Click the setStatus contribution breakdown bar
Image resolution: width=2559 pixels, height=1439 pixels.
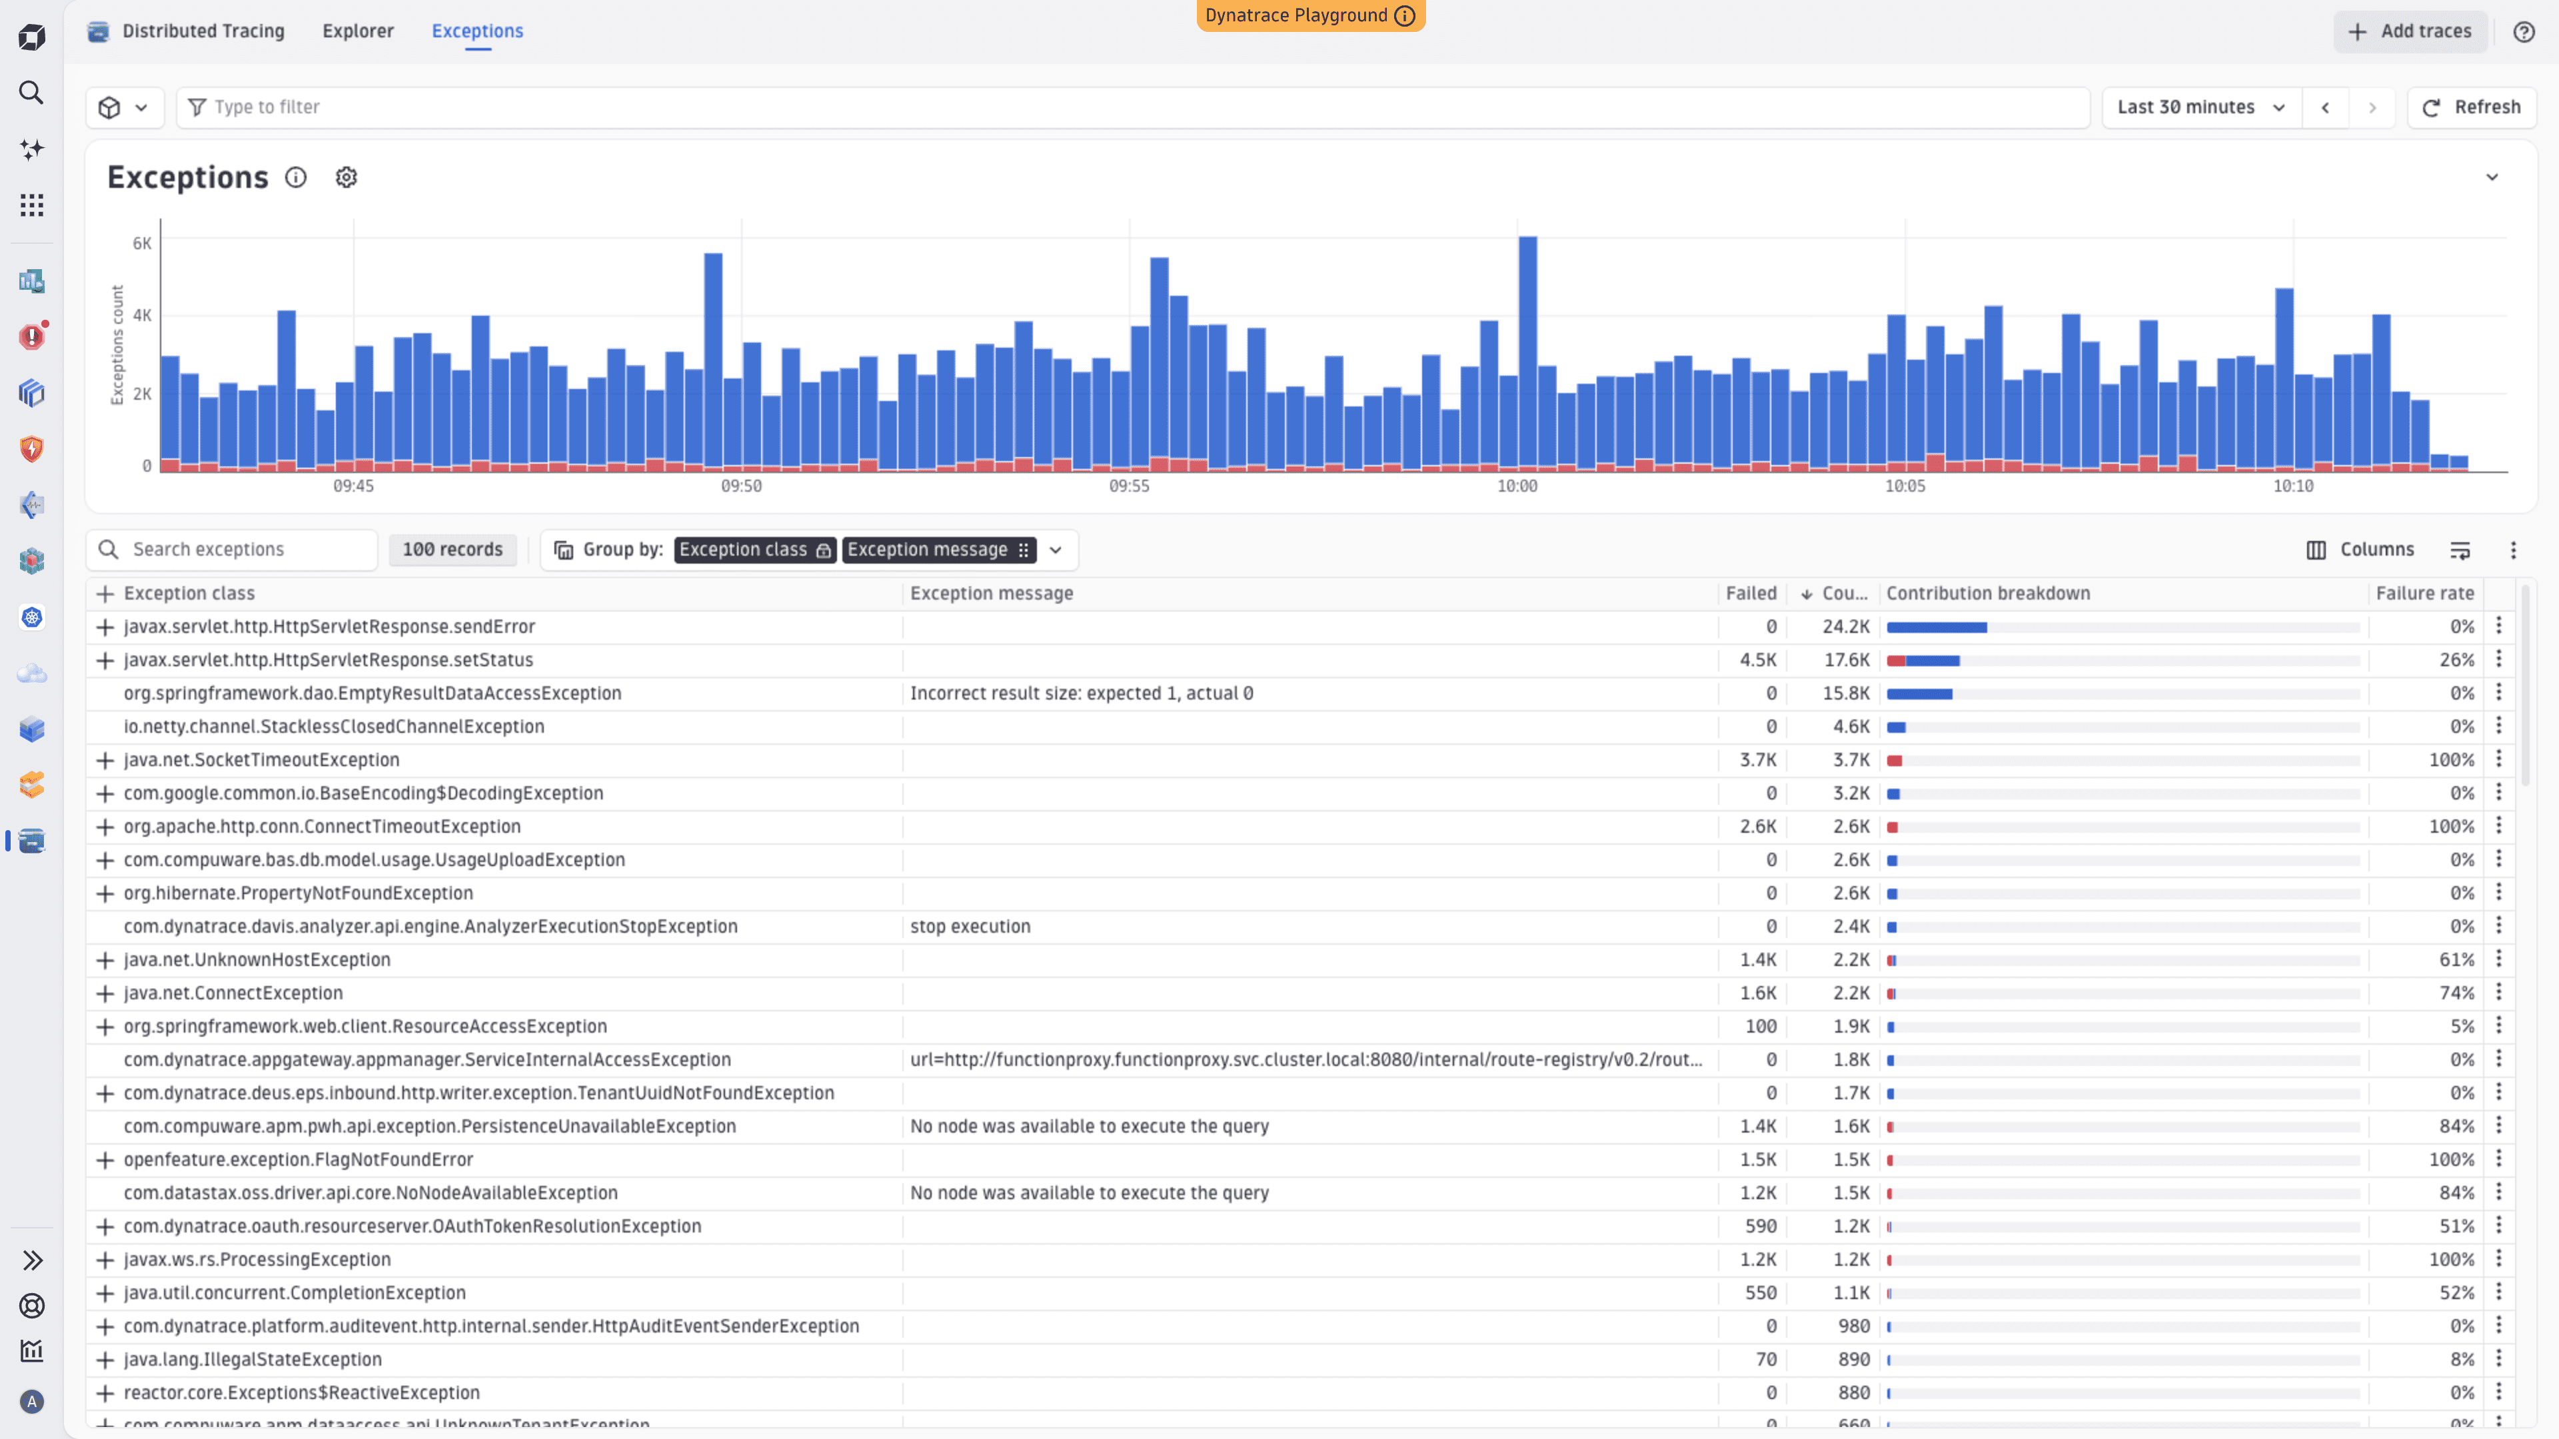[x=2123, y=662]
